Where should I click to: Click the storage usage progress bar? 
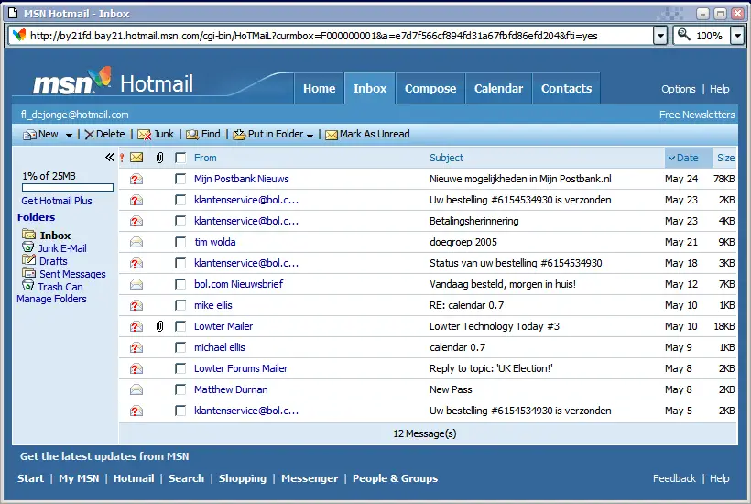pos(68,188)
